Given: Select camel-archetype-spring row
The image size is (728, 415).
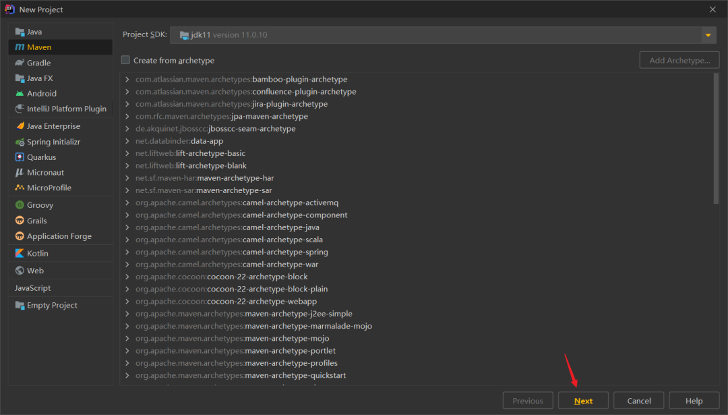Looking at the screenshot, I should coord(417,252).
